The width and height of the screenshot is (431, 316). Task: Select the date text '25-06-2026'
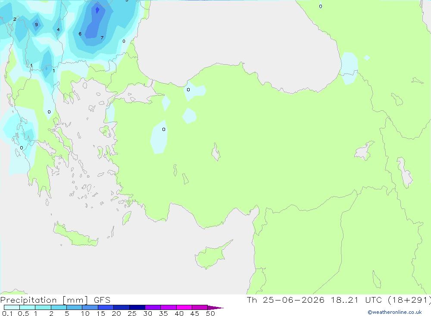tap(293, 300)
